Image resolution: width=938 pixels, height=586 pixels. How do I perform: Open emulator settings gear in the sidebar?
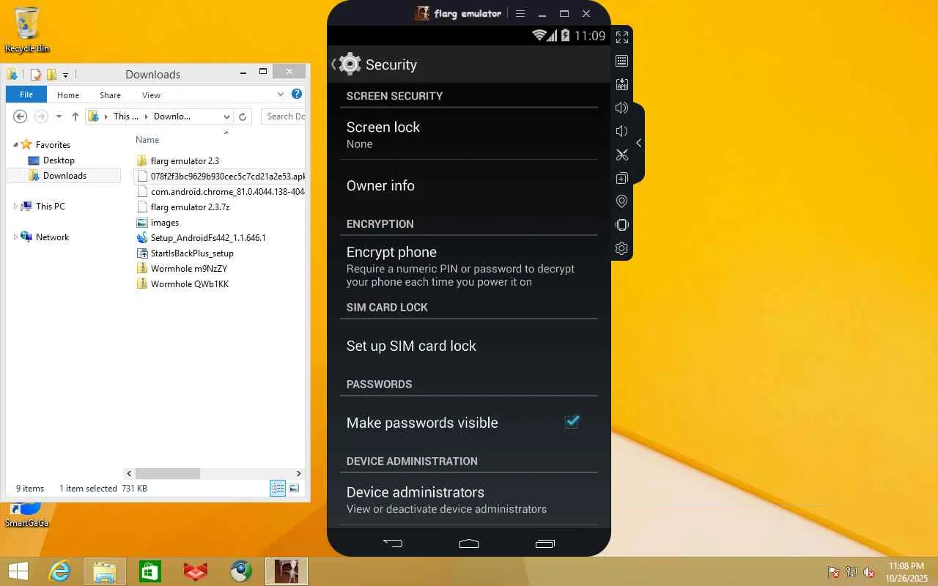point(621,248)
